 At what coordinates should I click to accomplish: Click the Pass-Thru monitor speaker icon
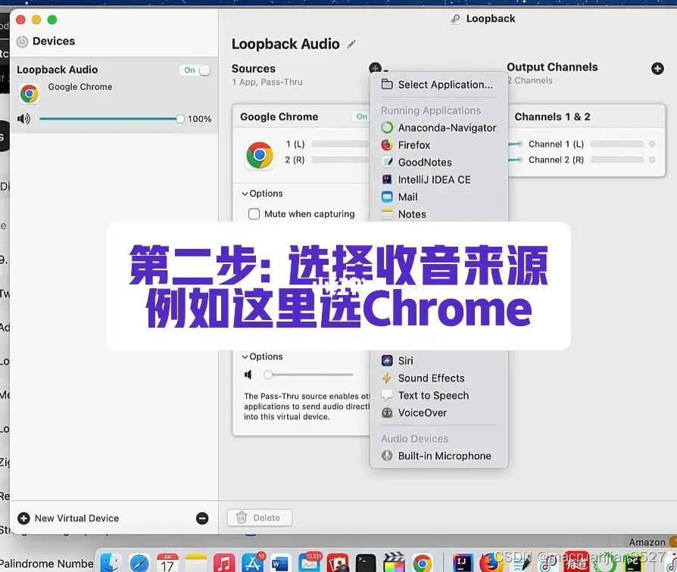pos(248,375)
